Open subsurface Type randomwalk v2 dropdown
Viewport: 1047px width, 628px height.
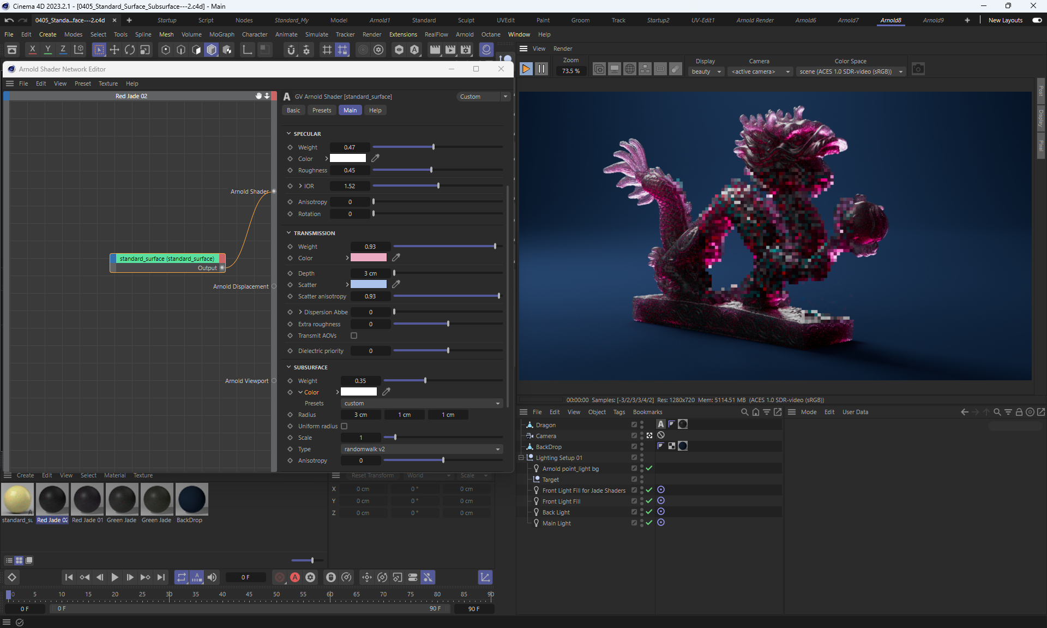422,449
